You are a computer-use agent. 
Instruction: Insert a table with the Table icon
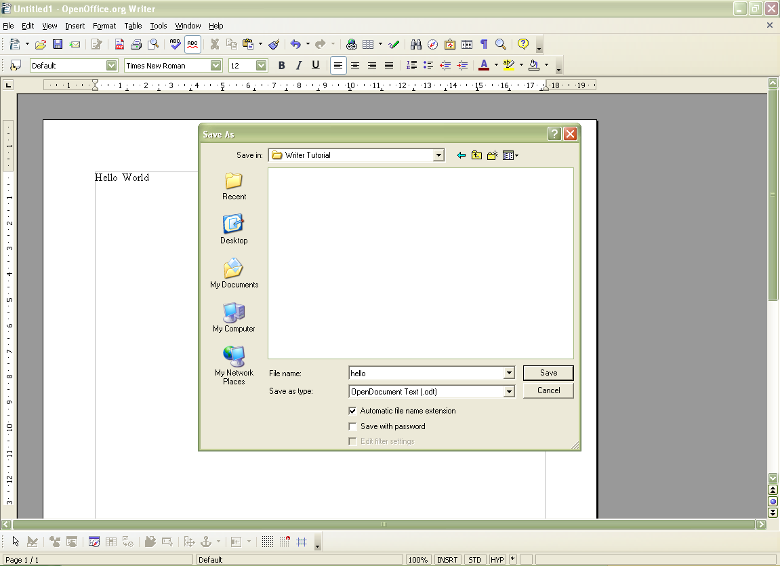(368, 44)
